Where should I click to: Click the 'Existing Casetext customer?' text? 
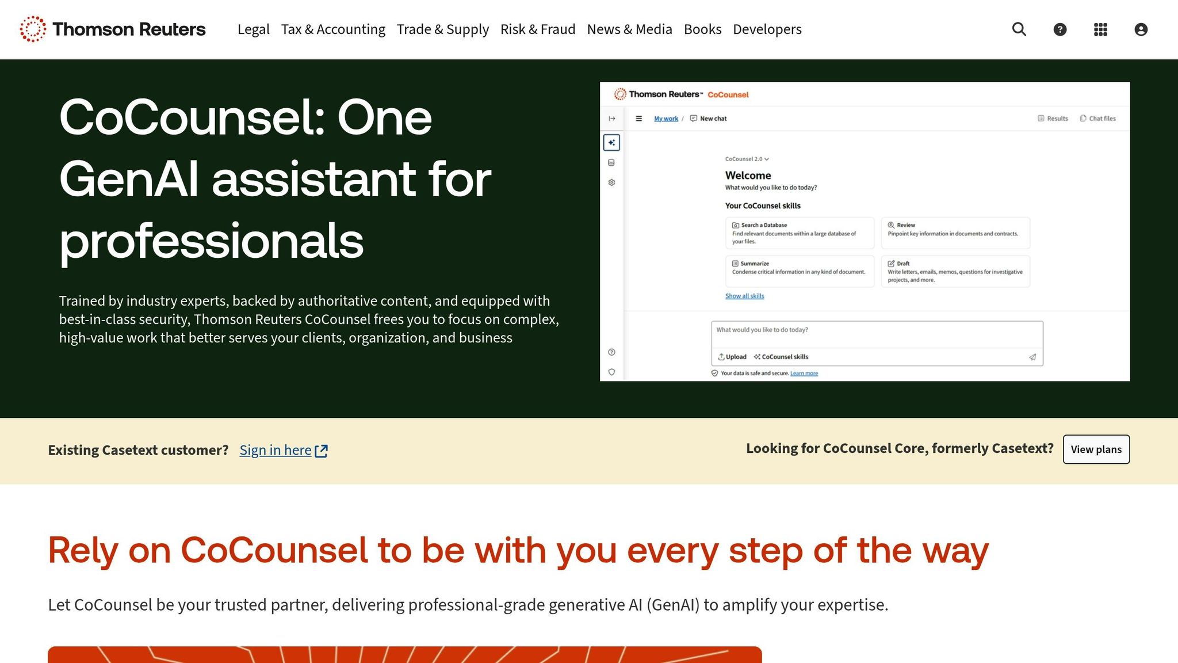pyautogui.click(x=138, y=450)
